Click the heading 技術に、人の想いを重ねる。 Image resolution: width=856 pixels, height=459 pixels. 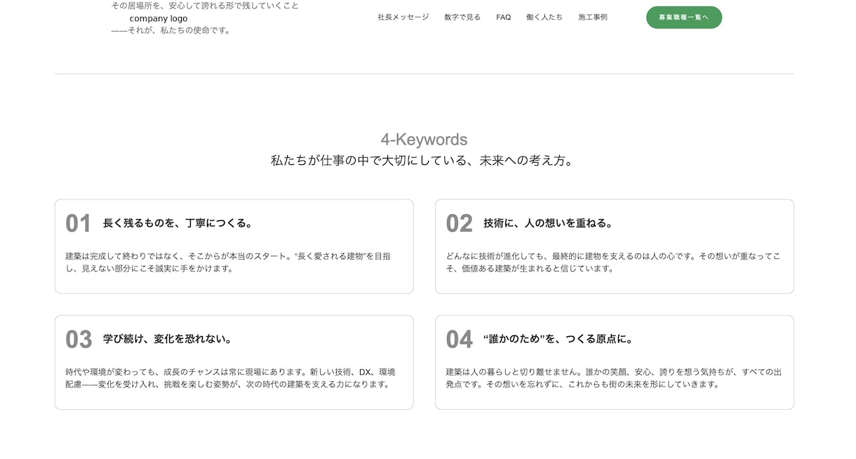(549, 223)
